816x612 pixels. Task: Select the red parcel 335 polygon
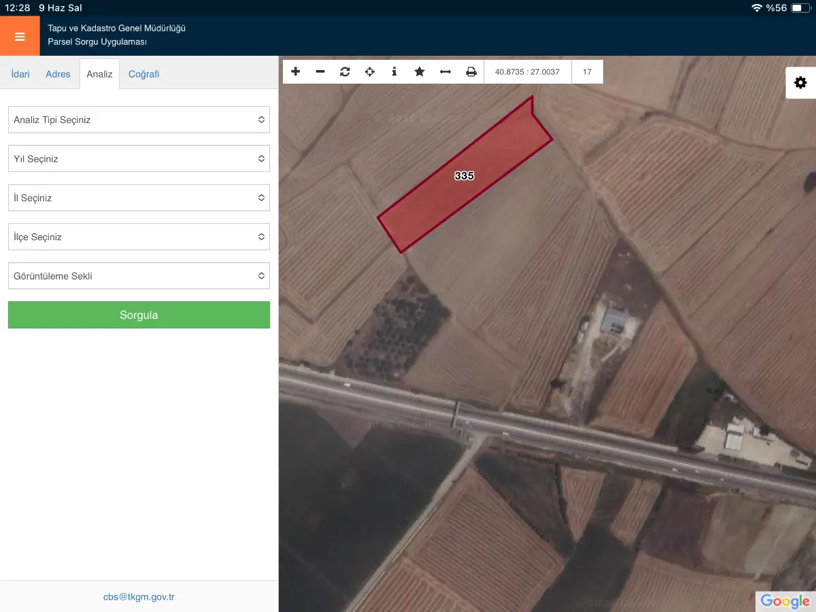(x=464, y=175)
